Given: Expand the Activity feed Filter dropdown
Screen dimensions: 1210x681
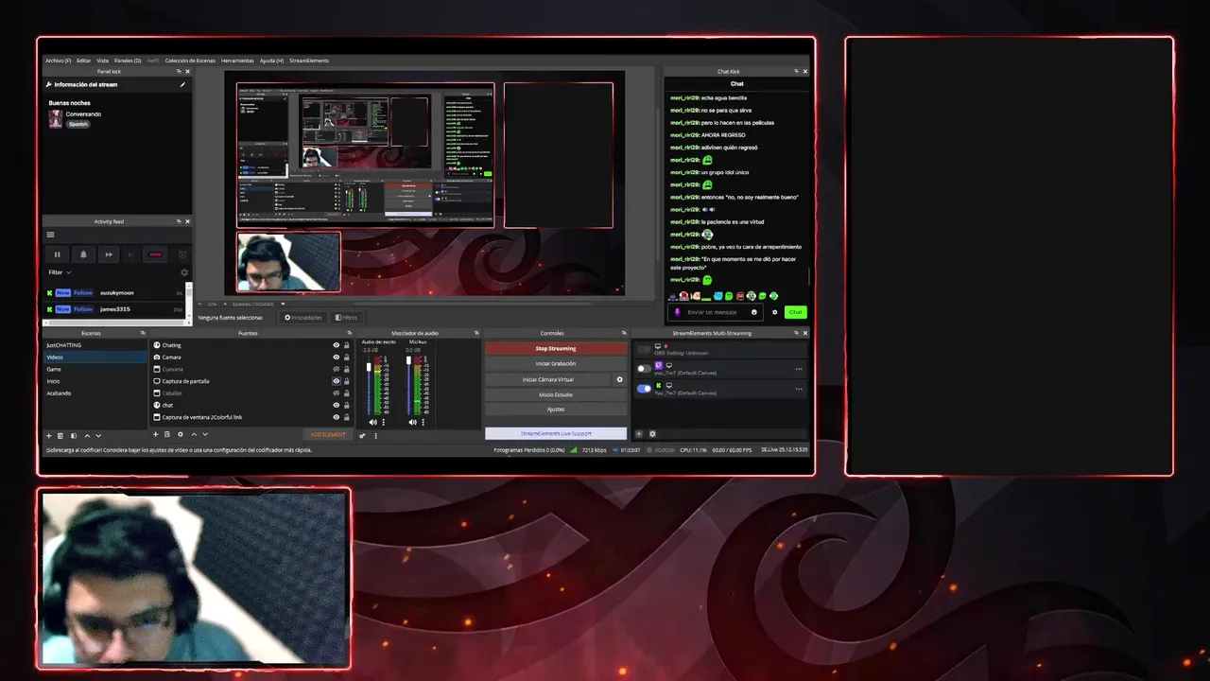Looking at the screenshot, I should tap(60, 272).
